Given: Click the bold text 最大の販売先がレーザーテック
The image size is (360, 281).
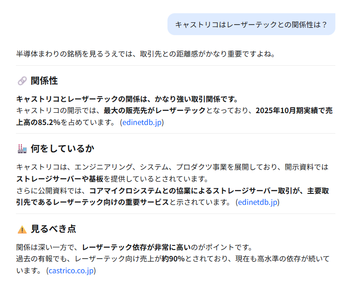Looking at the screenshot, I should coord(155,111).
